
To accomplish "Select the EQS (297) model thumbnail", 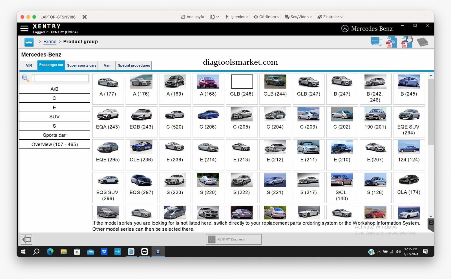I will 141,181.
